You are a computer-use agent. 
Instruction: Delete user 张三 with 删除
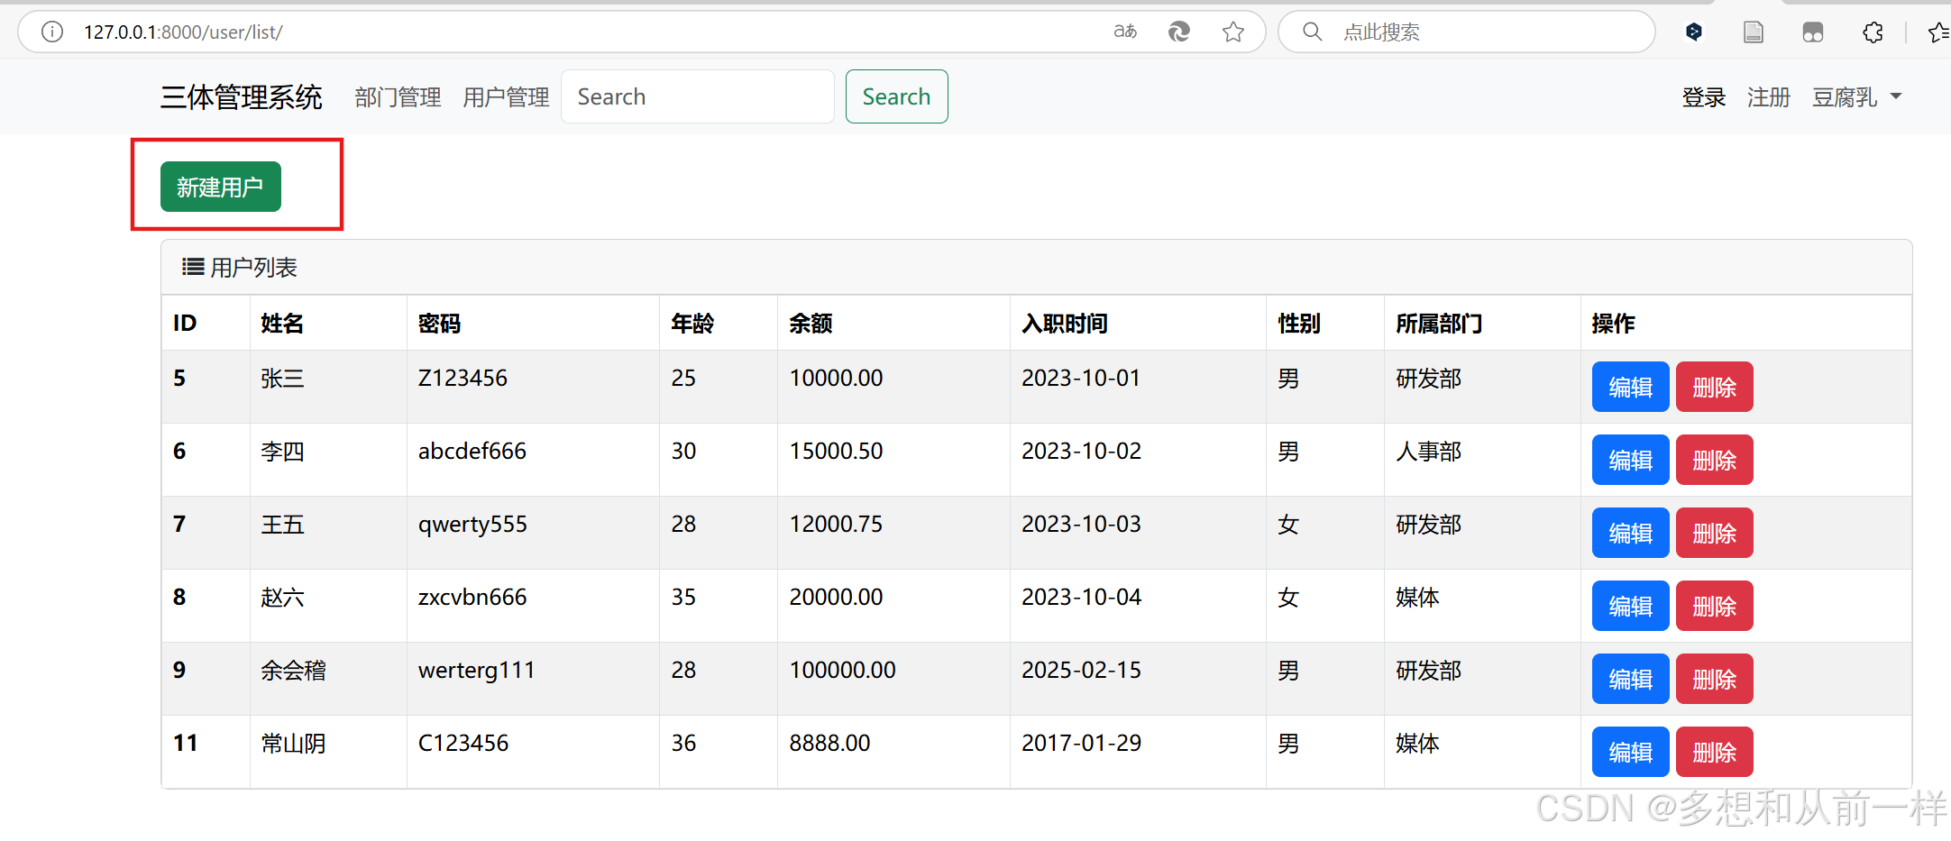tap(1714, 387)
